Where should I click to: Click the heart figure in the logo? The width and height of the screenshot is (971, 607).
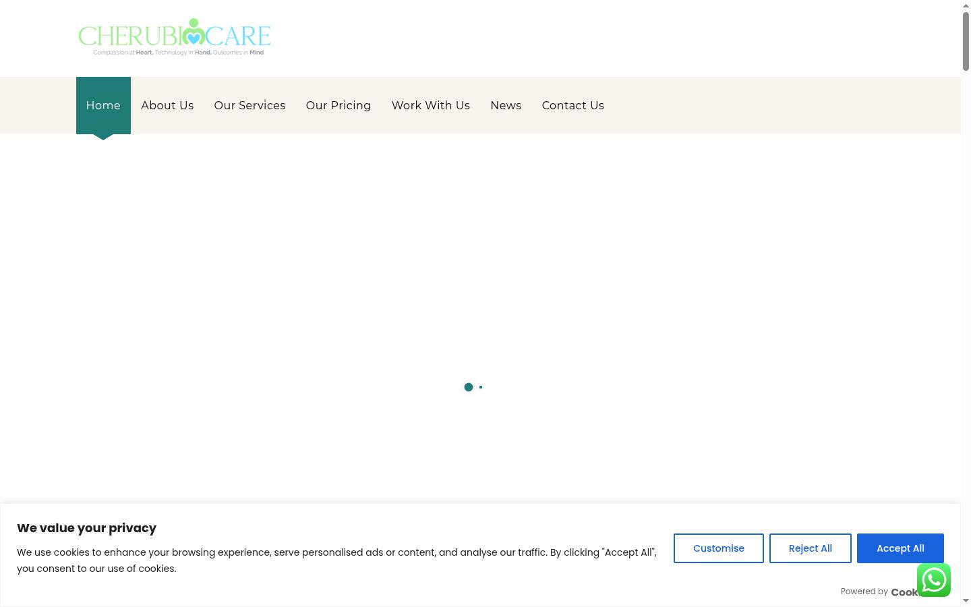[x=194, y=32]
